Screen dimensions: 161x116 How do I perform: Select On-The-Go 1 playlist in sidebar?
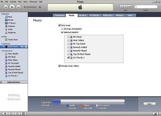click(x=12, y=76)
